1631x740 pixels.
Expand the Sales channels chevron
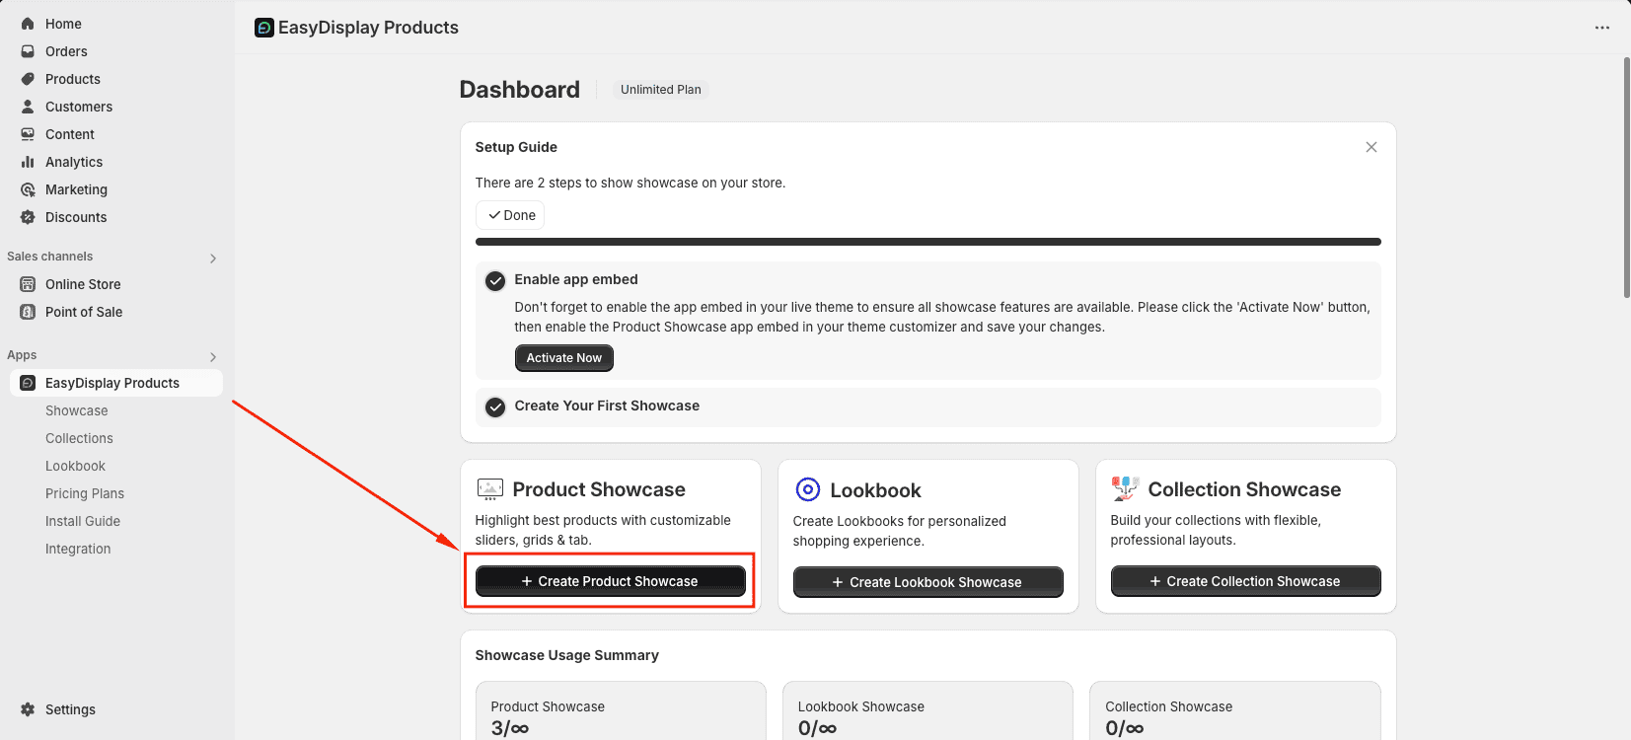[x=213, y=259]
